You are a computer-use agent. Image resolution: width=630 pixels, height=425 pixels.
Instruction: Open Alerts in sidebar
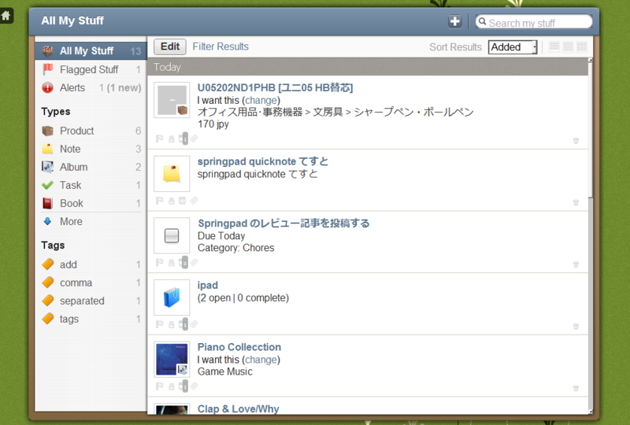point(91,87)
